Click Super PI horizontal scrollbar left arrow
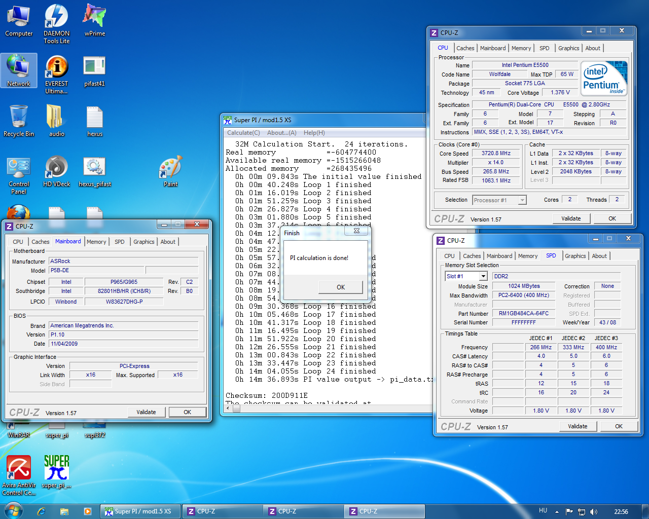Viewport: 649px width, 519px height. click(228, 409)
